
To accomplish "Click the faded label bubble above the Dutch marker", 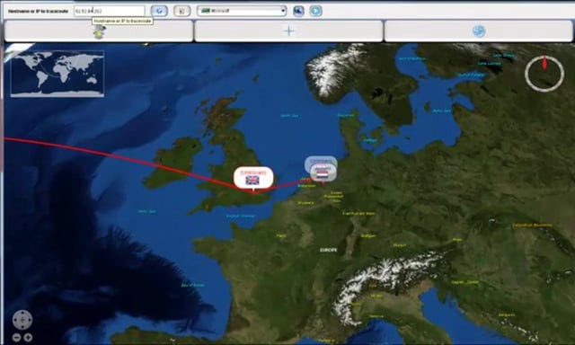I will 321,161.
